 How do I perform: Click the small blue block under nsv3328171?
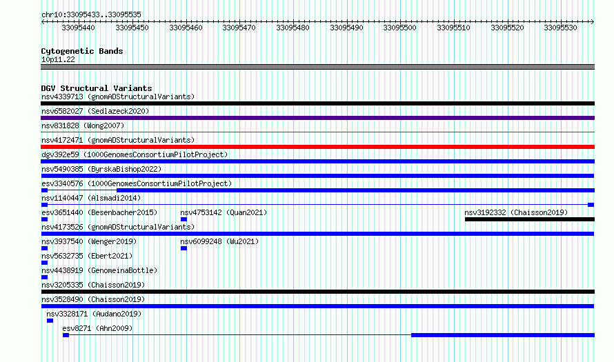(50, 321)
